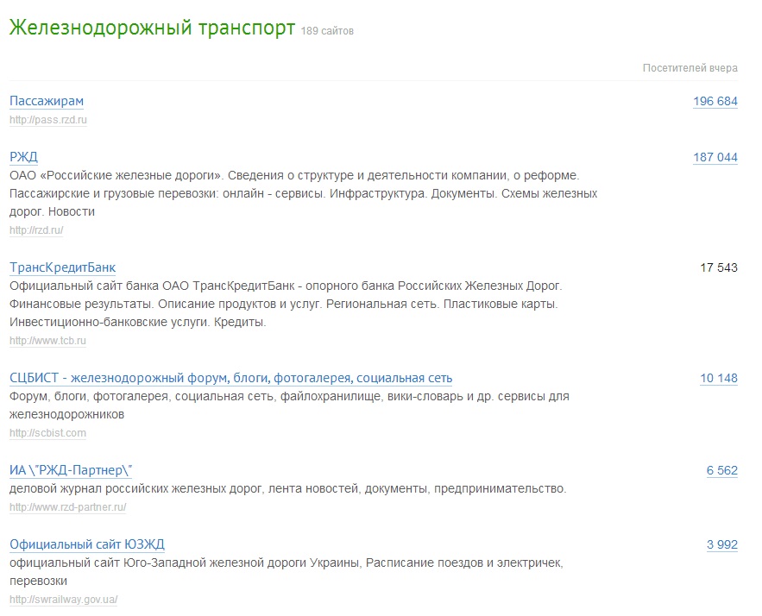762x616 pixels.
Task: Open visitor stats 196 684
Action: tap(715, 101)
